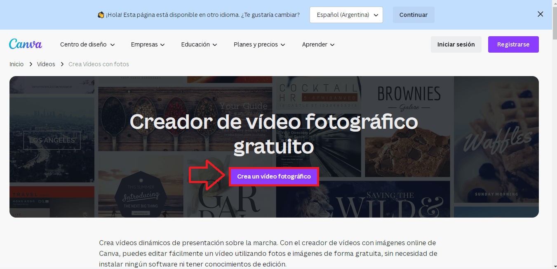Click Continuar to switch language
The height and width of the screenshot is (269, 557).
[413, 14]
